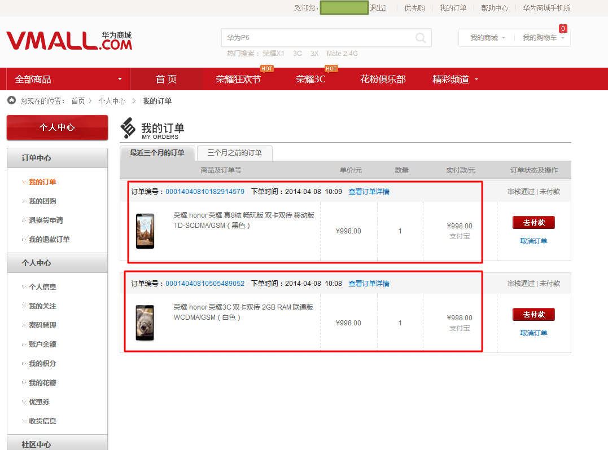Expand the 我的购物车 dropdown
The image size is (608, 450).
click(x=543, y=38)
